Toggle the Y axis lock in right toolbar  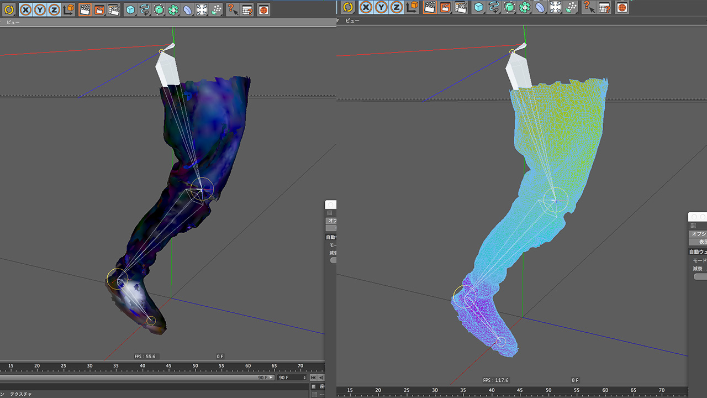[381, 7]
